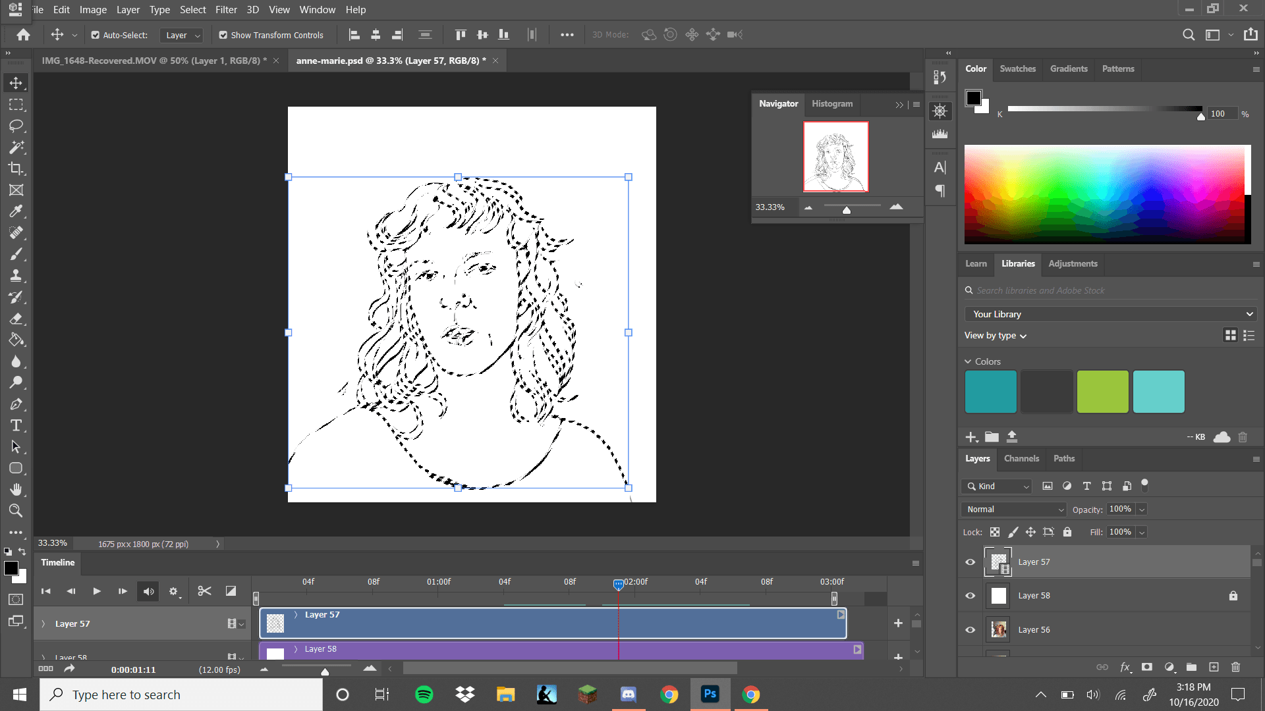Screen dimensions: 1265x711
Task: Play the timeline animation
Action: [x=97, y=591]
